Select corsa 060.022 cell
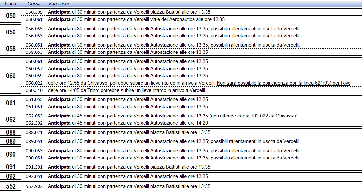Viewport: 362px width, 191px height. (x=34, y=83)
